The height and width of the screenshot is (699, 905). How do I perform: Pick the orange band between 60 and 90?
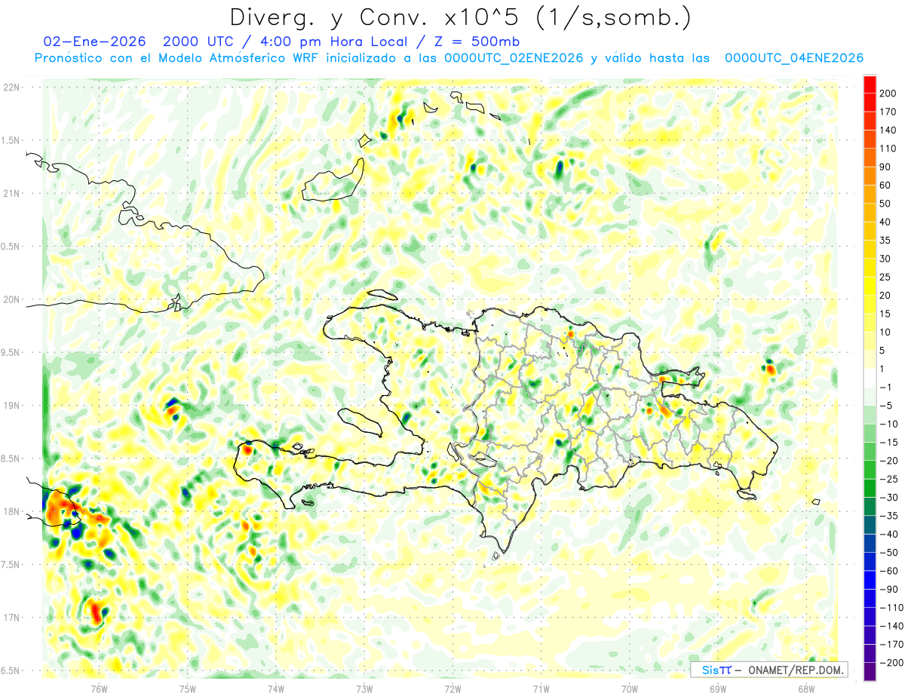tap(870, 176)
